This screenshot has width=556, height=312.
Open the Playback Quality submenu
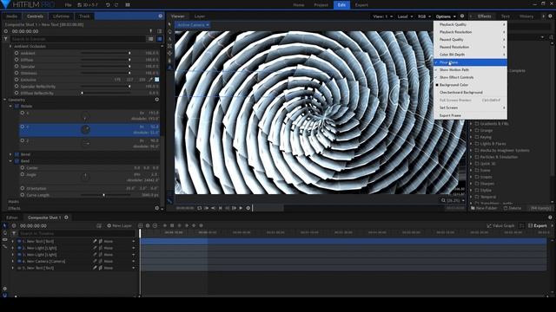[470, 24]
